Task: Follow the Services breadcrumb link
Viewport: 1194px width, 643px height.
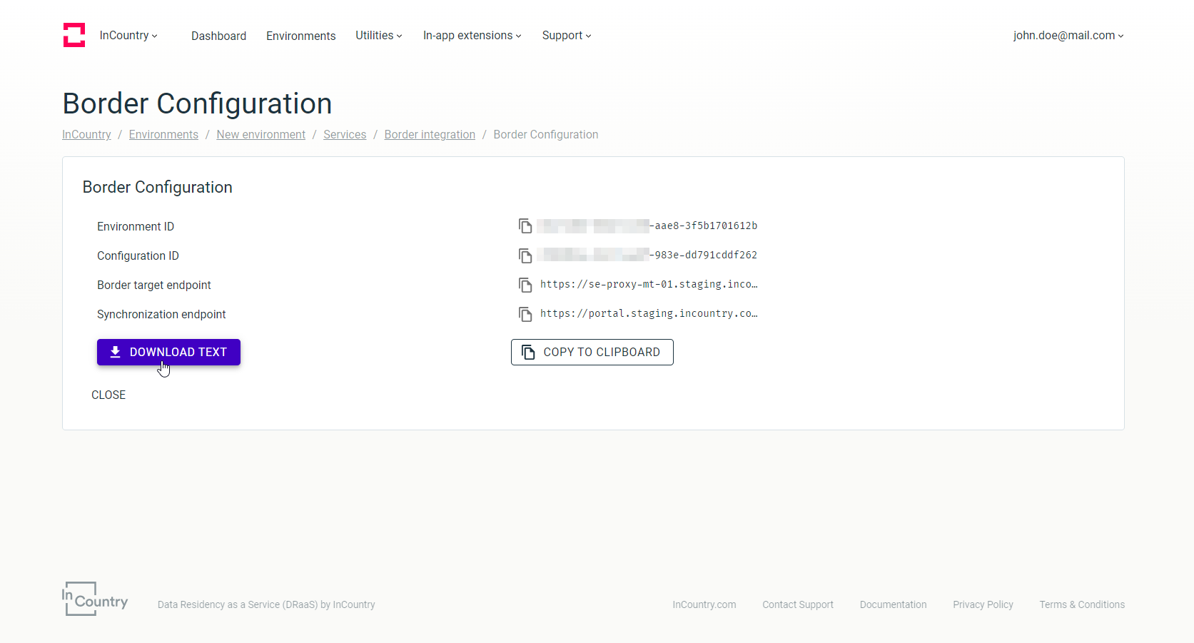Action: 345,135
